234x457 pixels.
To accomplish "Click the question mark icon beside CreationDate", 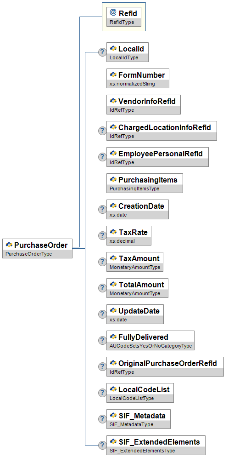I will (x=102, y=209).
